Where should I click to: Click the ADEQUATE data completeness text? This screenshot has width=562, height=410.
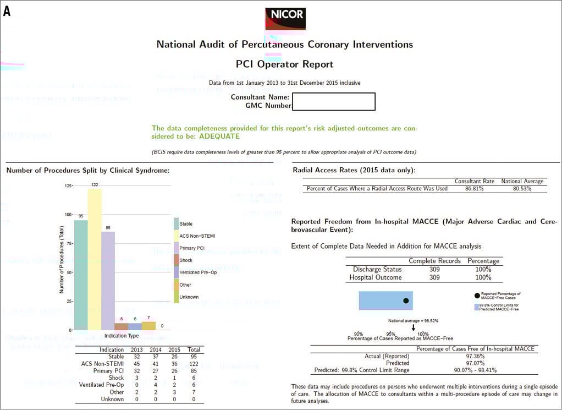coord(219,136)
